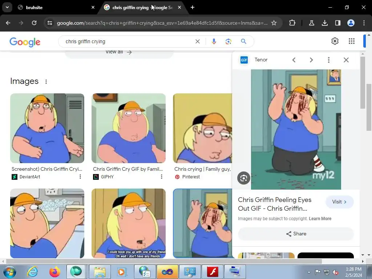Open more options for DeviantArt result

80,177
